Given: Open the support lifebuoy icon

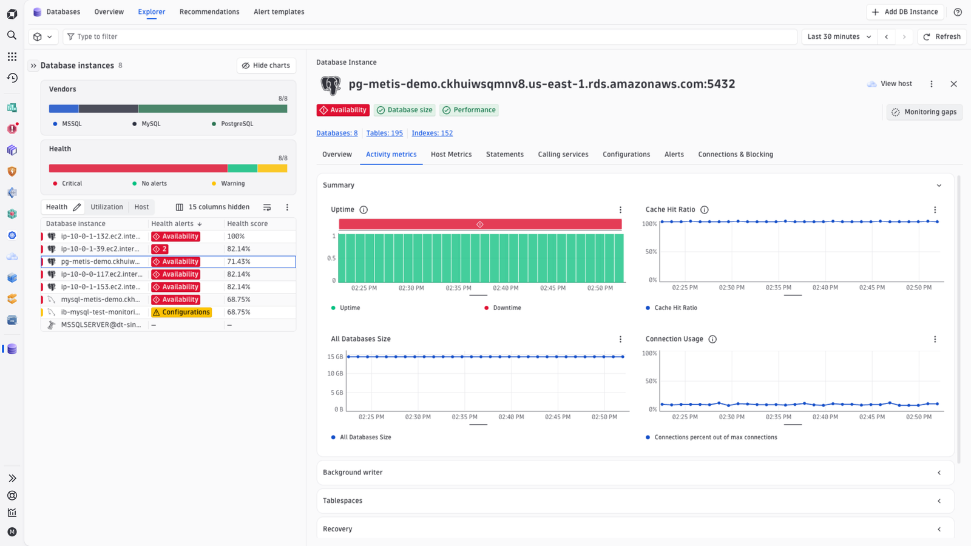Looking at the screenshot, I should click(x=12, y=496).
